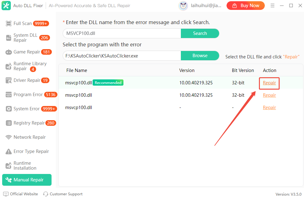Click the Error Type Repair warning icon
The width and height of the screenshot is (304, 199).
pos(9,151)
